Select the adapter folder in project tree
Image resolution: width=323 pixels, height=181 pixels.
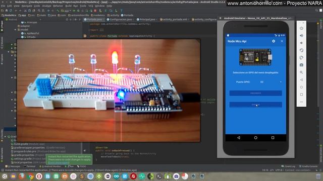pyautogui.click(x=24, y=26)
